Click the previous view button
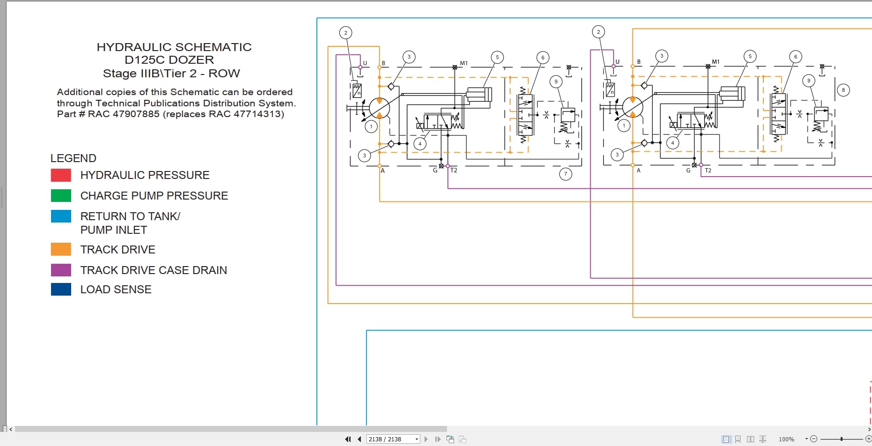 450,439
